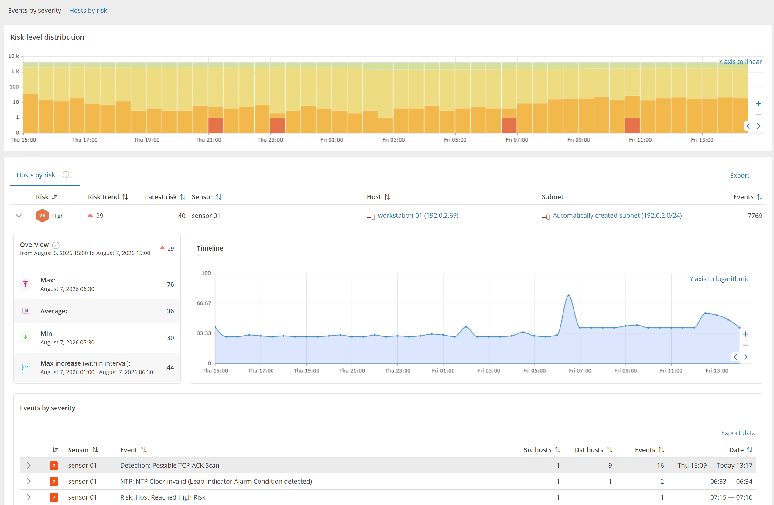Expand the NTP Clock invalid event row
Image resolution: width=774 pixels, height=505 pixels.
pos(29,481)
